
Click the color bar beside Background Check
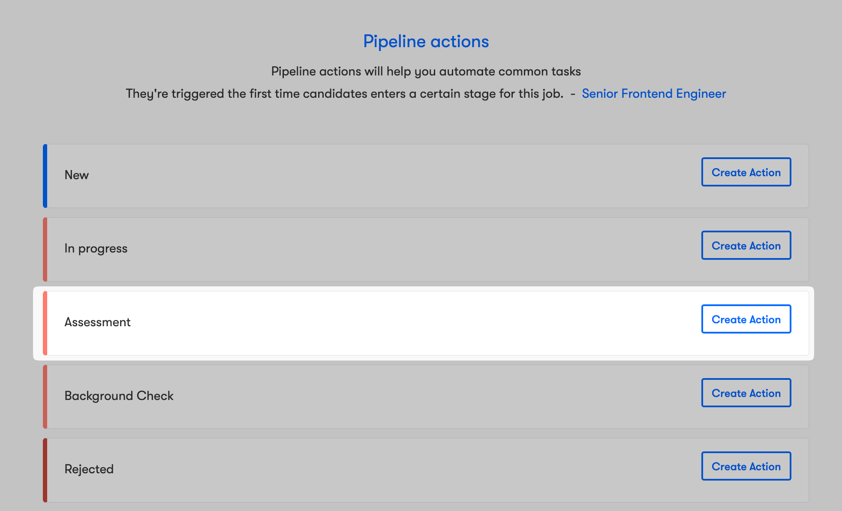45,397
